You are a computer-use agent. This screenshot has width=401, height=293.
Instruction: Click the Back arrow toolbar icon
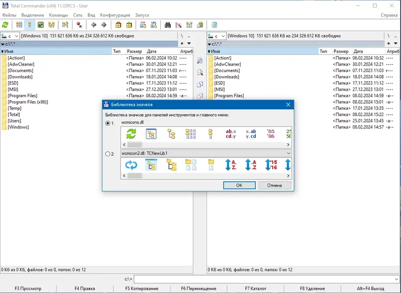[94, 25]
